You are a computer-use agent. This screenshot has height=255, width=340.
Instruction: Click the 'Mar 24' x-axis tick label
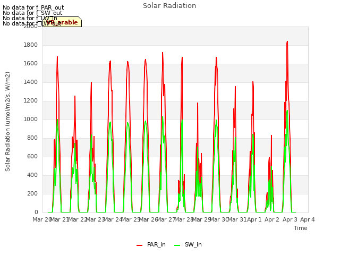click(113, 219)
